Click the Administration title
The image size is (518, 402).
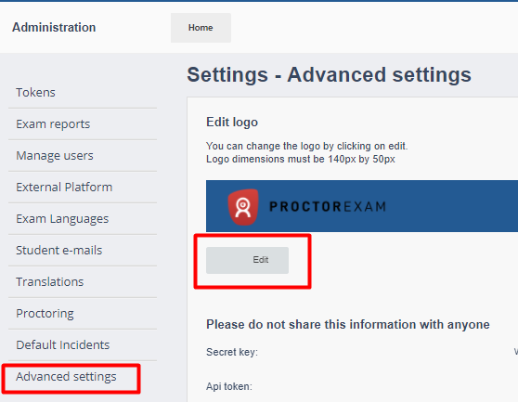tap(54, 28)
